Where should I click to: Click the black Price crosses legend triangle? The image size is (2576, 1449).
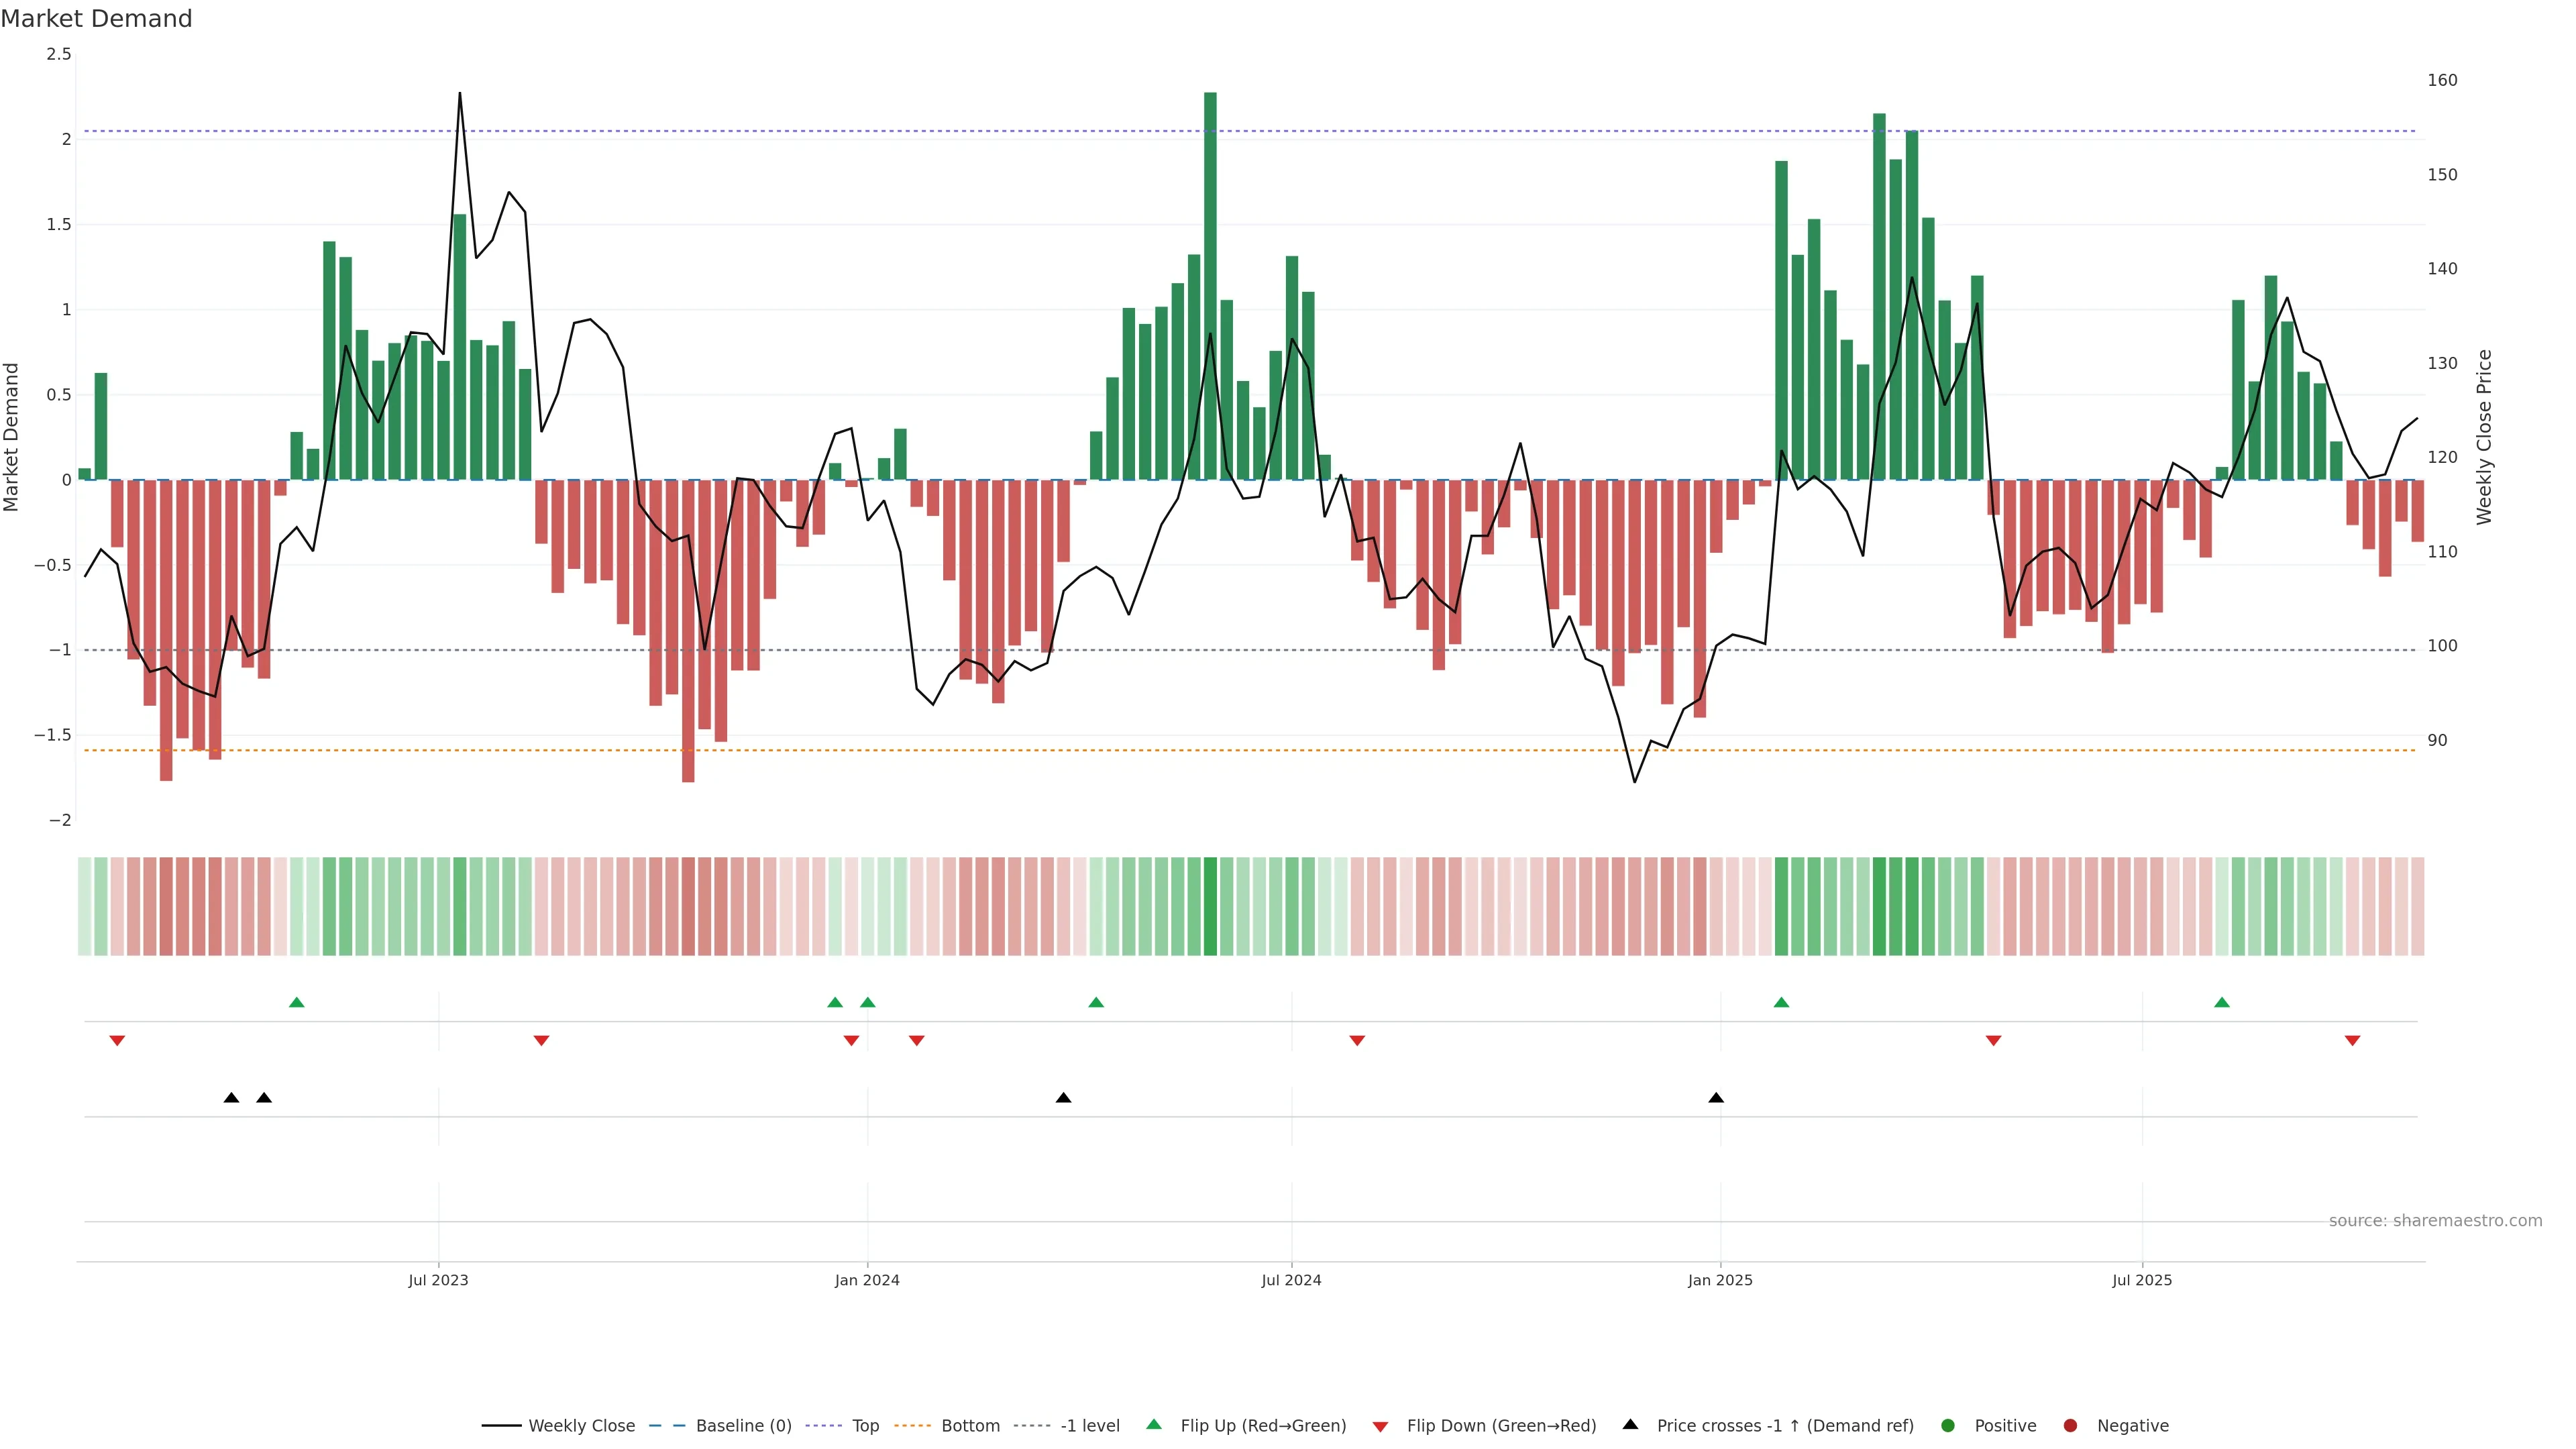click(1630, 1425)
